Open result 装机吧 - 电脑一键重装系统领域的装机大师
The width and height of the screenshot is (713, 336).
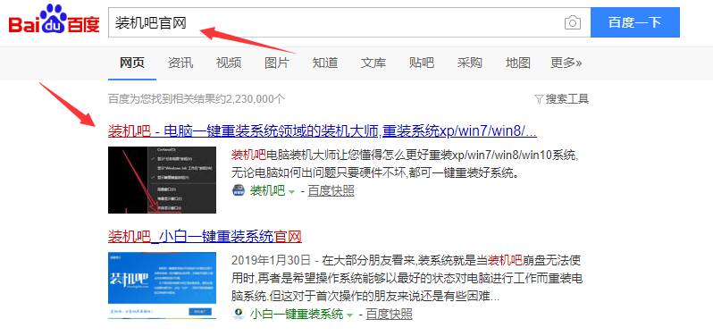tap(323, 131)
